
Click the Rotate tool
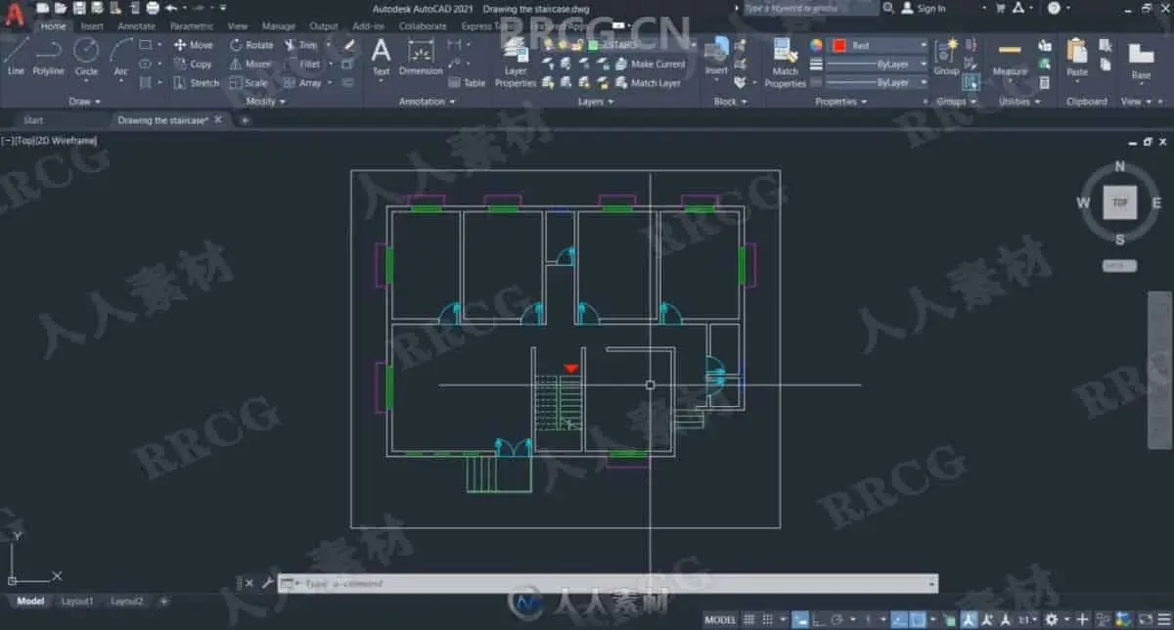[251, 45]
